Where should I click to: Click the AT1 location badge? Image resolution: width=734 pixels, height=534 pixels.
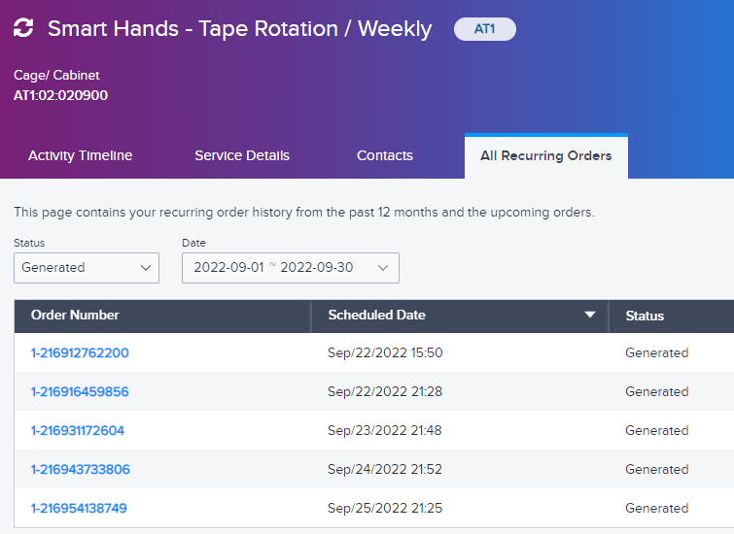pyautogui.click(x=484, y=29)
